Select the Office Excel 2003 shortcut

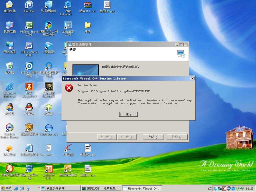29,28
